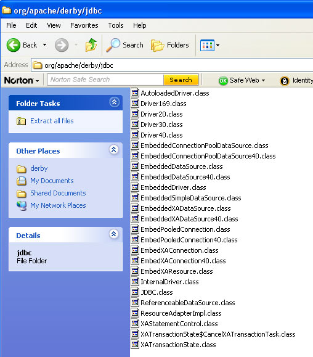Image resolution: width=313 pixels, height=357 pixels.
Task: Click the Driver20.class file icon
Action: [x=135, y=113]
